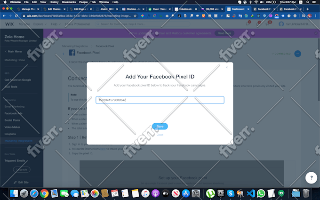320x200 pixels.
Task: Open Triggered Emails in sidebar
Action: coord(15,160)
